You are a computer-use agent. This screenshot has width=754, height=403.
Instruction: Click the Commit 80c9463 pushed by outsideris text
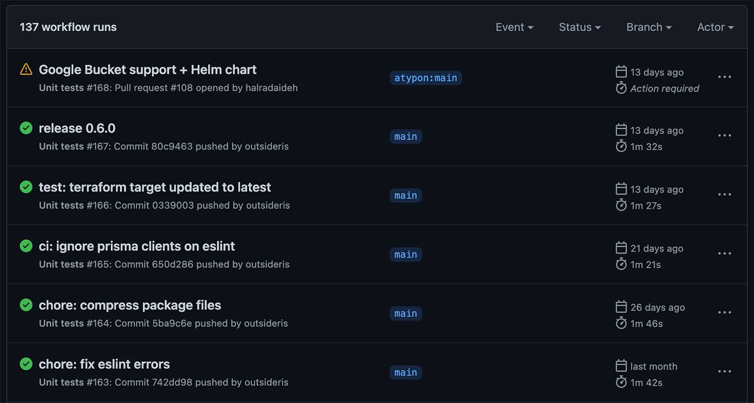click(201, 147)
